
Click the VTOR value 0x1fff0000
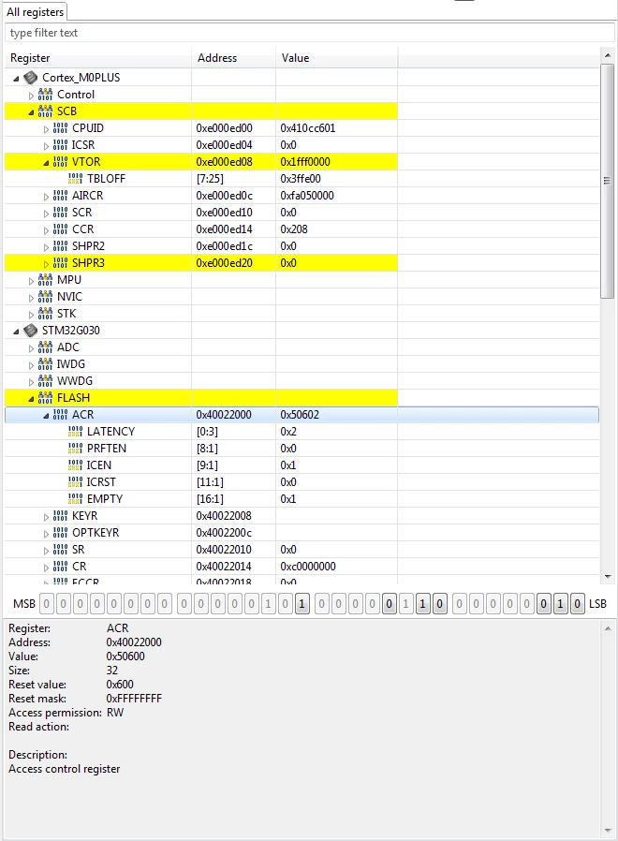coord(304,162)
